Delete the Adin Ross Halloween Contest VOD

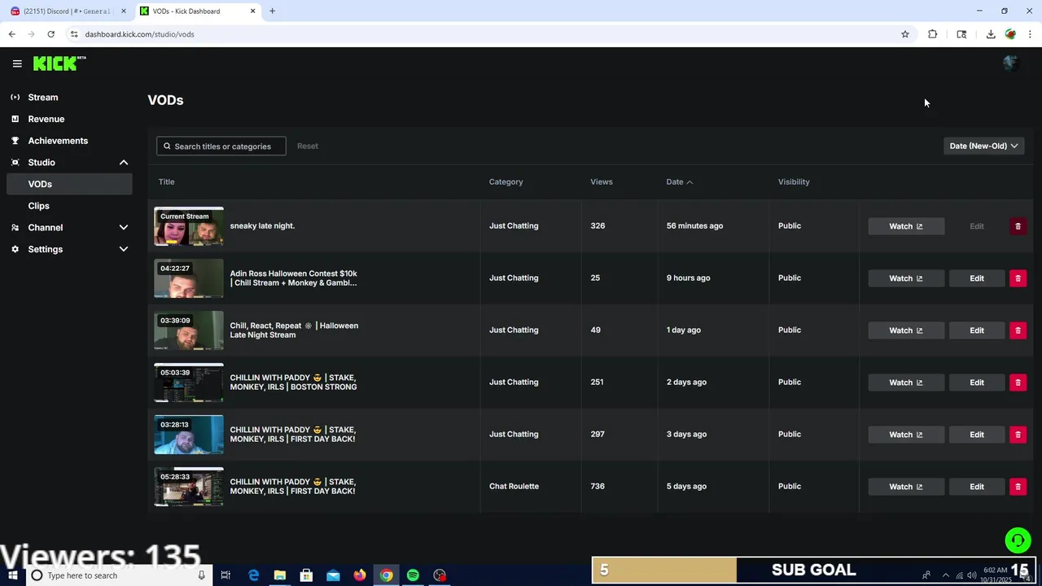pyautogui.click(x=1018, y=278)
